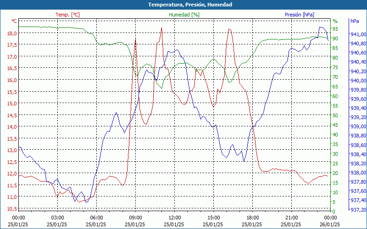Select the red 'Temp. [°C]' legend label
367x229 pixels.
point(67,15)
